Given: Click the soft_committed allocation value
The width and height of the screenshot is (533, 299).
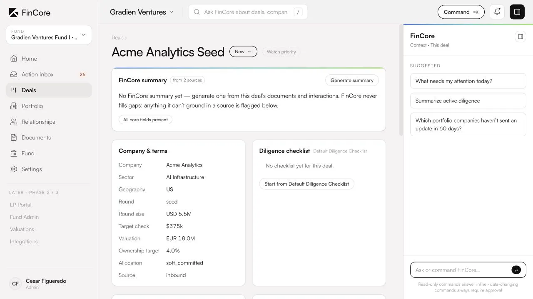Looking at the screenshot, I should [x=185, y=263].
